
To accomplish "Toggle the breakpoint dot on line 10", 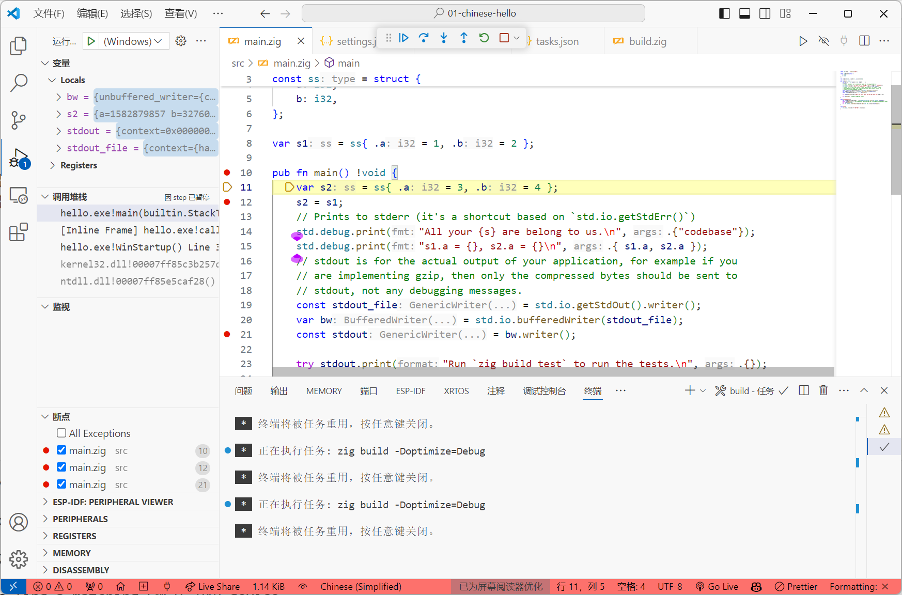I will (227, 173).
